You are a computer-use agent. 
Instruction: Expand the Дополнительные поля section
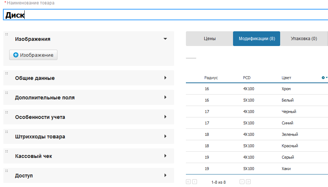[x=165, y=98]
